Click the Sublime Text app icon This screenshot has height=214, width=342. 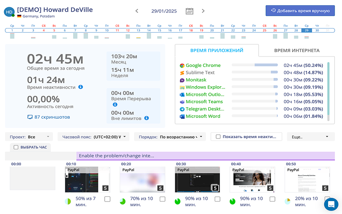point(182,72)
